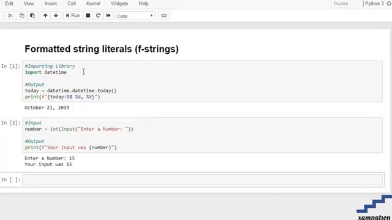This screenshot has height=220, width=392.
Task: Click the print f-string line in cell 2
Action: 71,147
